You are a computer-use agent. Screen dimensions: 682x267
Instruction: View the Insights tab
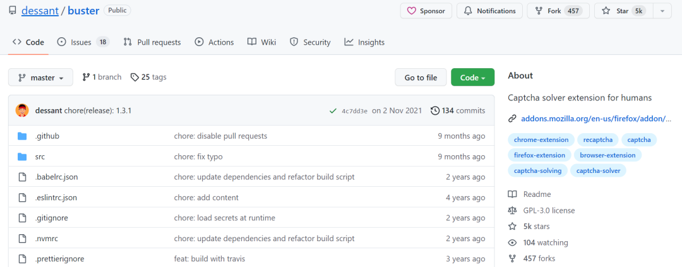[x=364, y=42]
